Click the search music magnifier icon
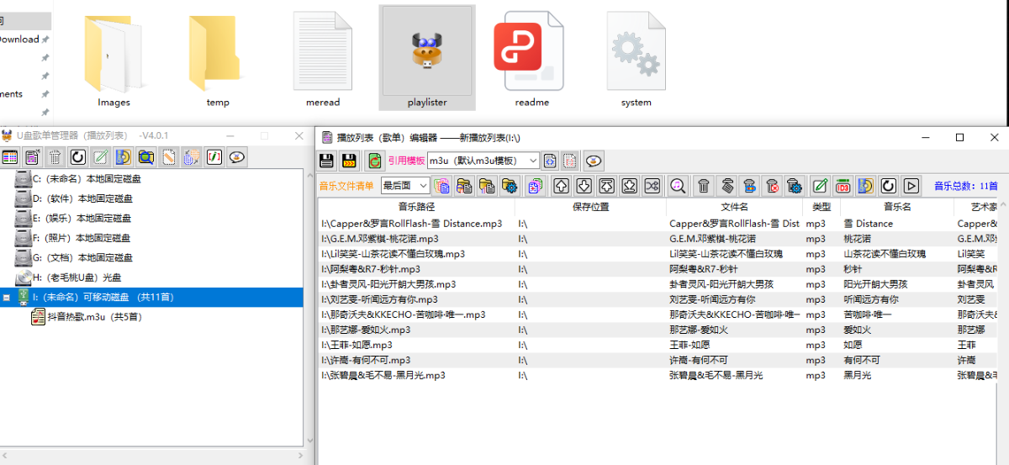The image size is (1009, 465). coord(678,185)
